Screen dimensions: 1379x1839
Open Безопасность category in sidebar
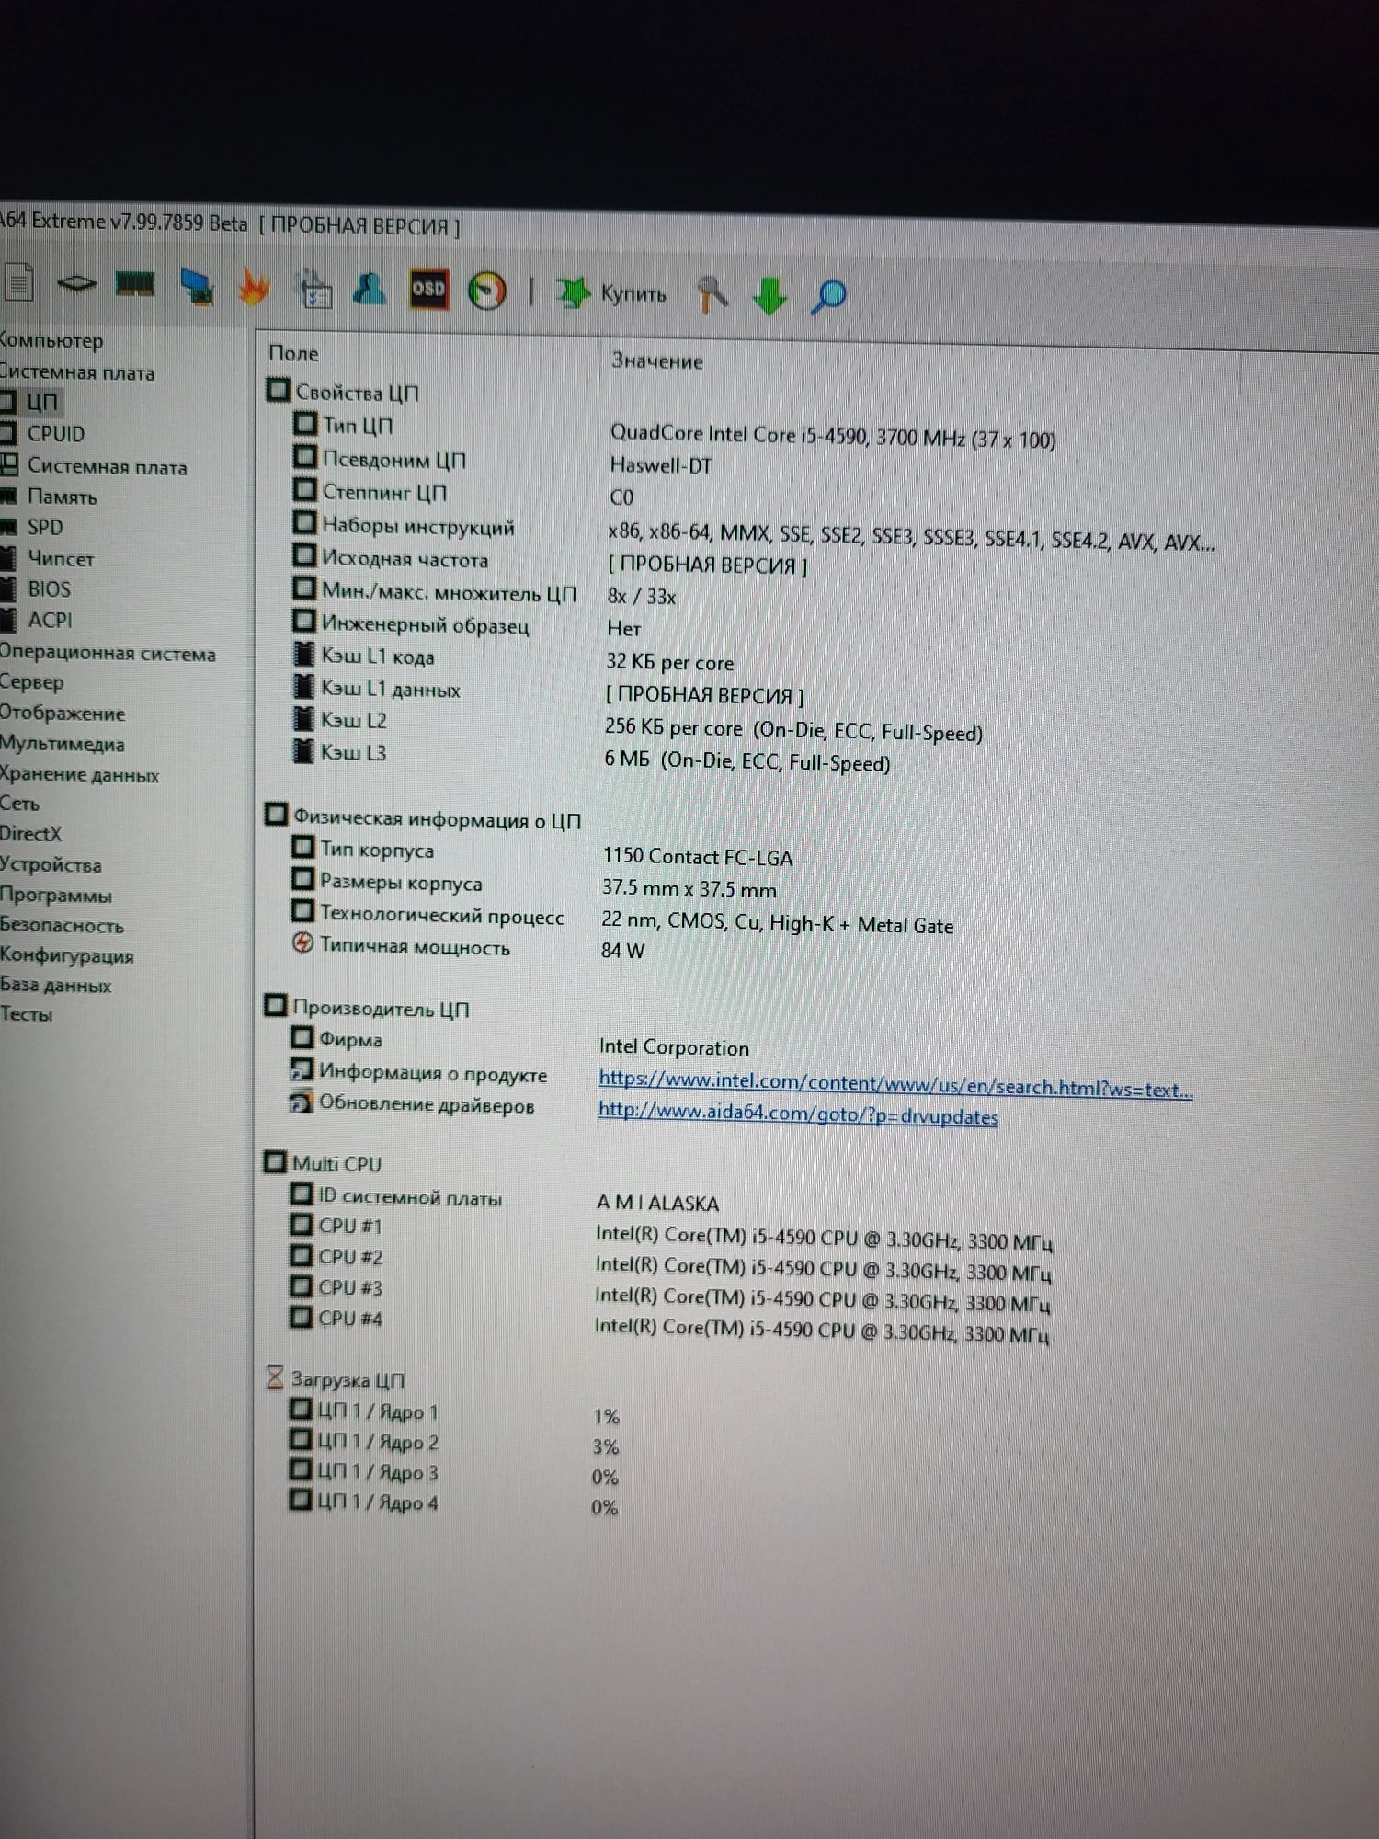click(x=62, y=925)
